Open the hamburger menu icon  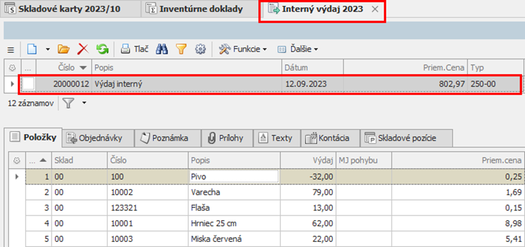coord(10,49)
